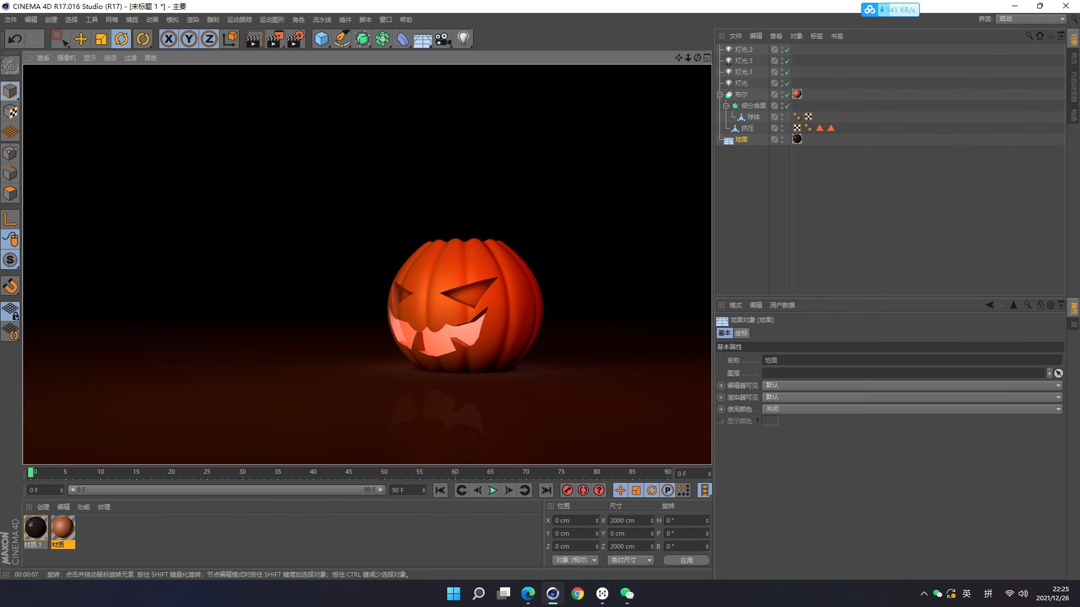Viewport: 1080px width, 607px height.
Task: Click the record active objects button
Action: (x=568, y=490)
